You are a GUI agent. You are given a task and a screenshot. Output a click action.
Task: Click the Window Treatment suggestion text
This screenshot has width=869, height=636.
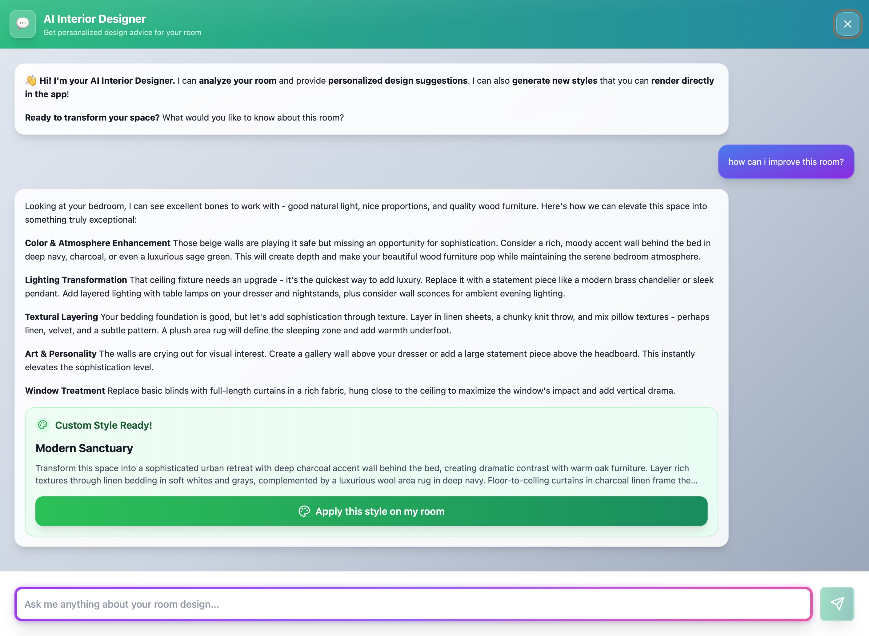[x=350, y=390]
